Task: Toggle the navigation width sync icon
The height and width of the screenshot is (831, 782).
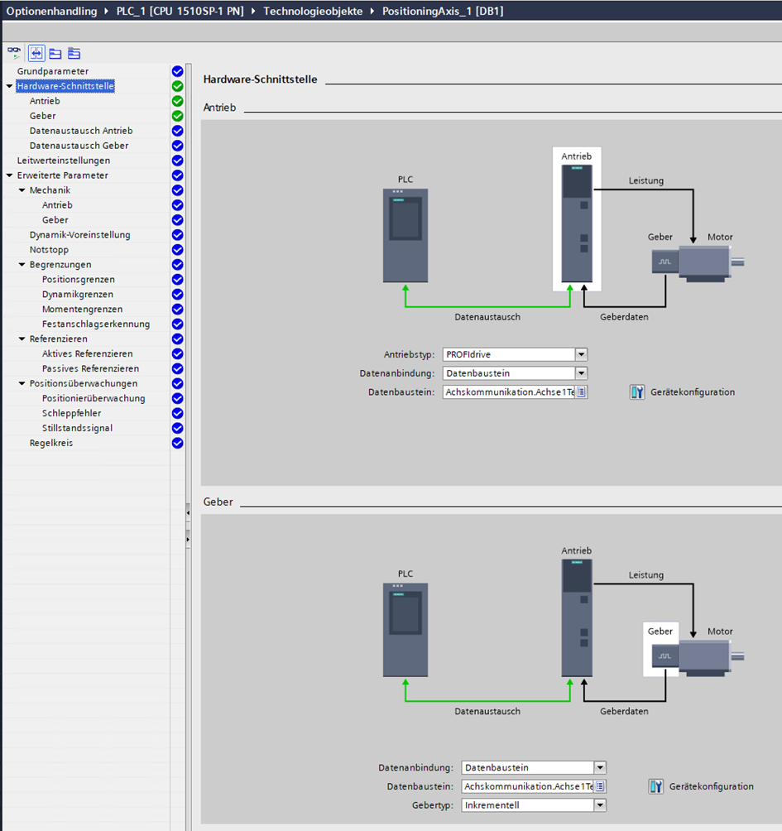Action: point(36,53)
